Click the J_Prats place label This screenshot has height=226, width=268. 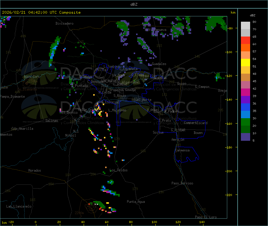click(x=165, y=121)
